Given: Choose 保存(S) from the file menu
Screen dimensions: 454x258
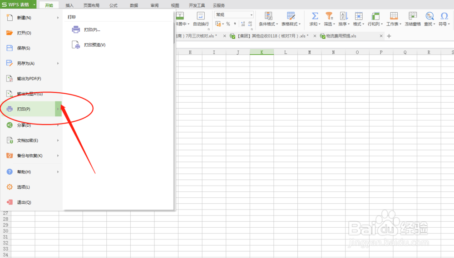Looking at the screenshot, I should coord(31,48).
